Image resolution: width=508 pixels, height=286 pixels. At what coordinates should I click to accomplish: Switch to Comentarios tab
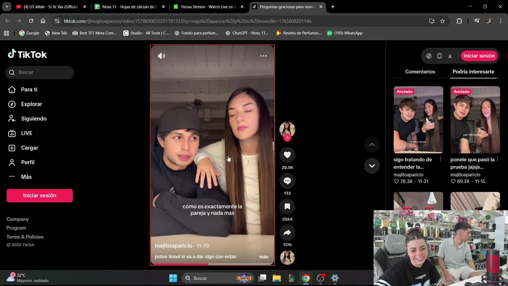click(x=420, y=72)
